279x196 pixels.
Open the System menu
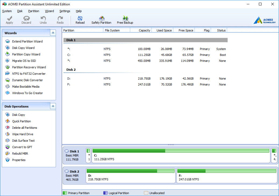pyautogui.click(x=7, y=11)
